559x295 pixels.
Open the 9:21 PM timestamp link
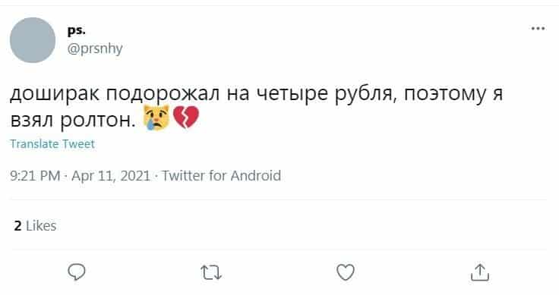(35, 176)
